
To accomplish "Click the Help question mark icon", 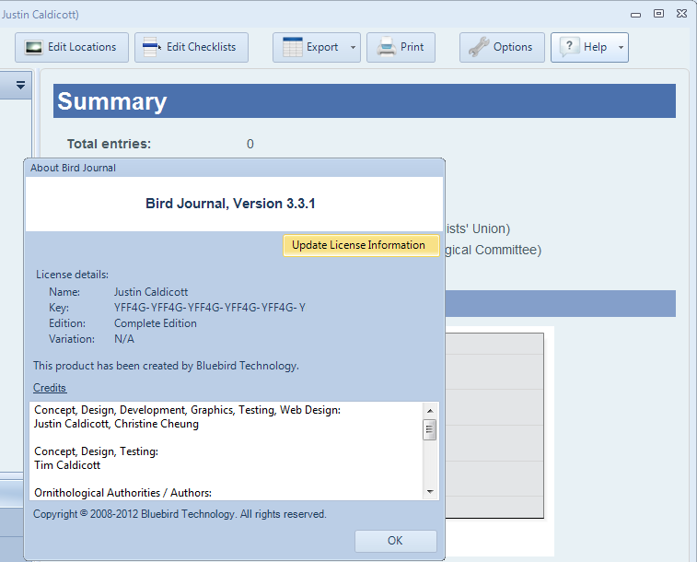I will 569,47.
